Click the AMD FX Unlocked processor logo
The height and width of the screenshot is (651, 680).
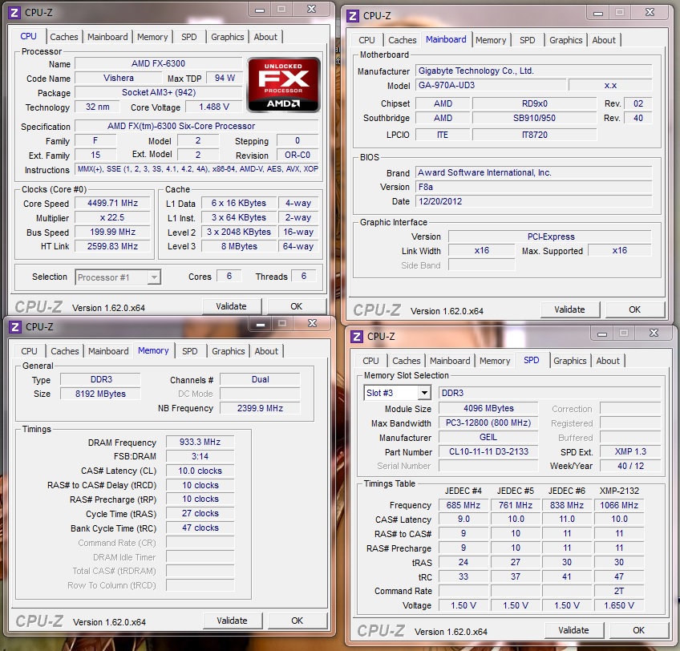284,85
